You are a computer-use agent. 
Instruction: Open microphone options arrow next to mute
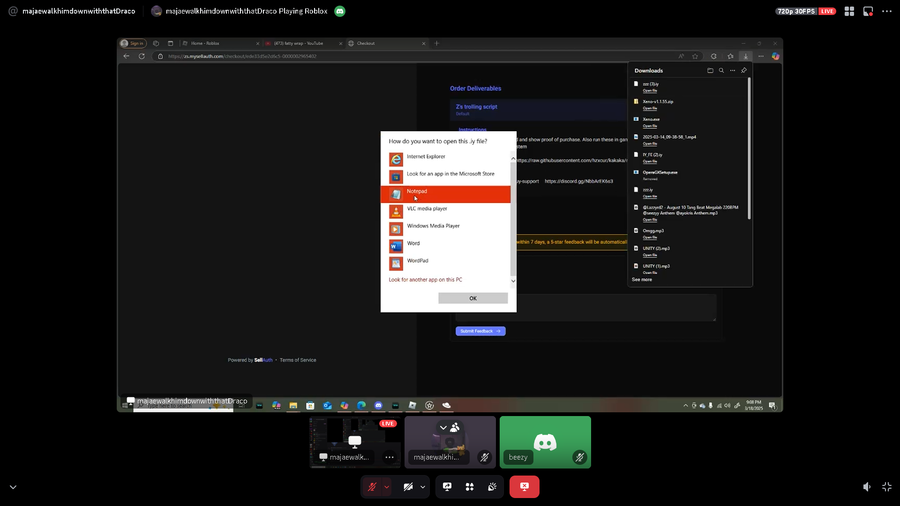(387, 487)
